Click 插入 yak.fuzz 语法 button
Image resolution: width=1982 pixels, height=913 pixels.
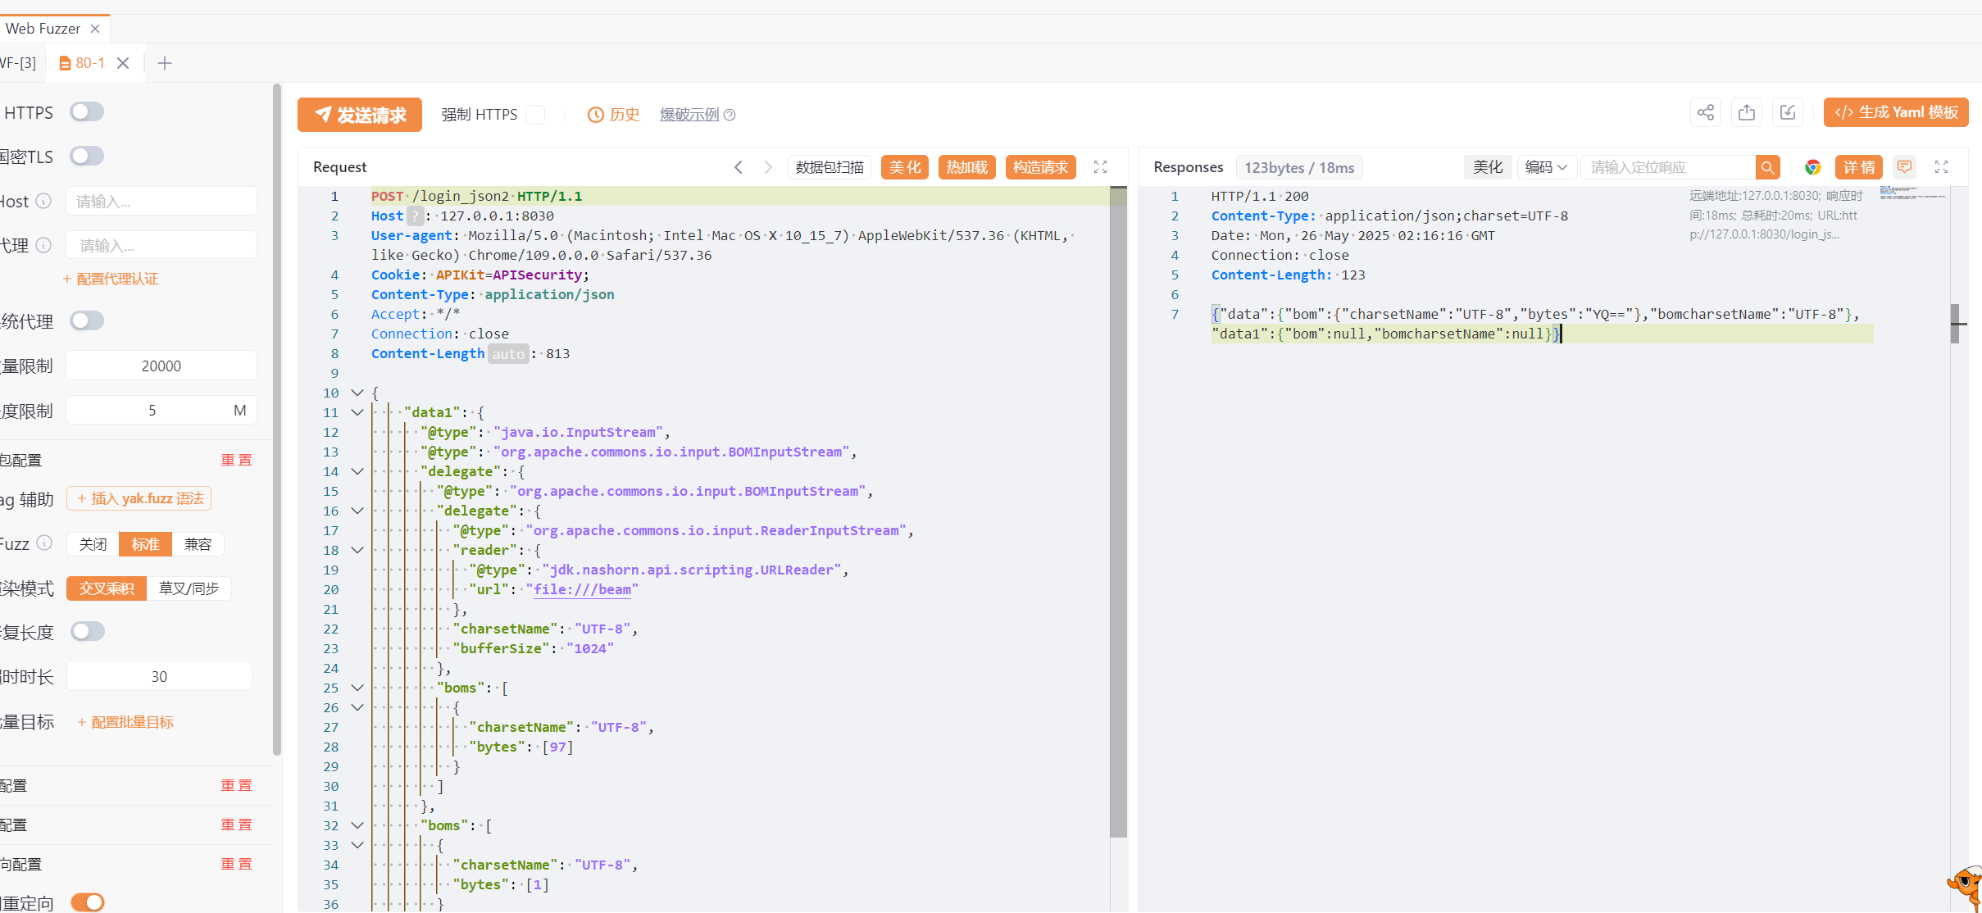(139, 498)
